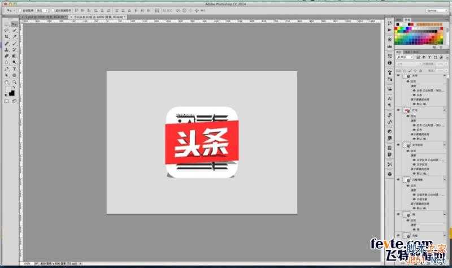
Task: Select the Move tool in the toolbox
Action: click(14, 24)
